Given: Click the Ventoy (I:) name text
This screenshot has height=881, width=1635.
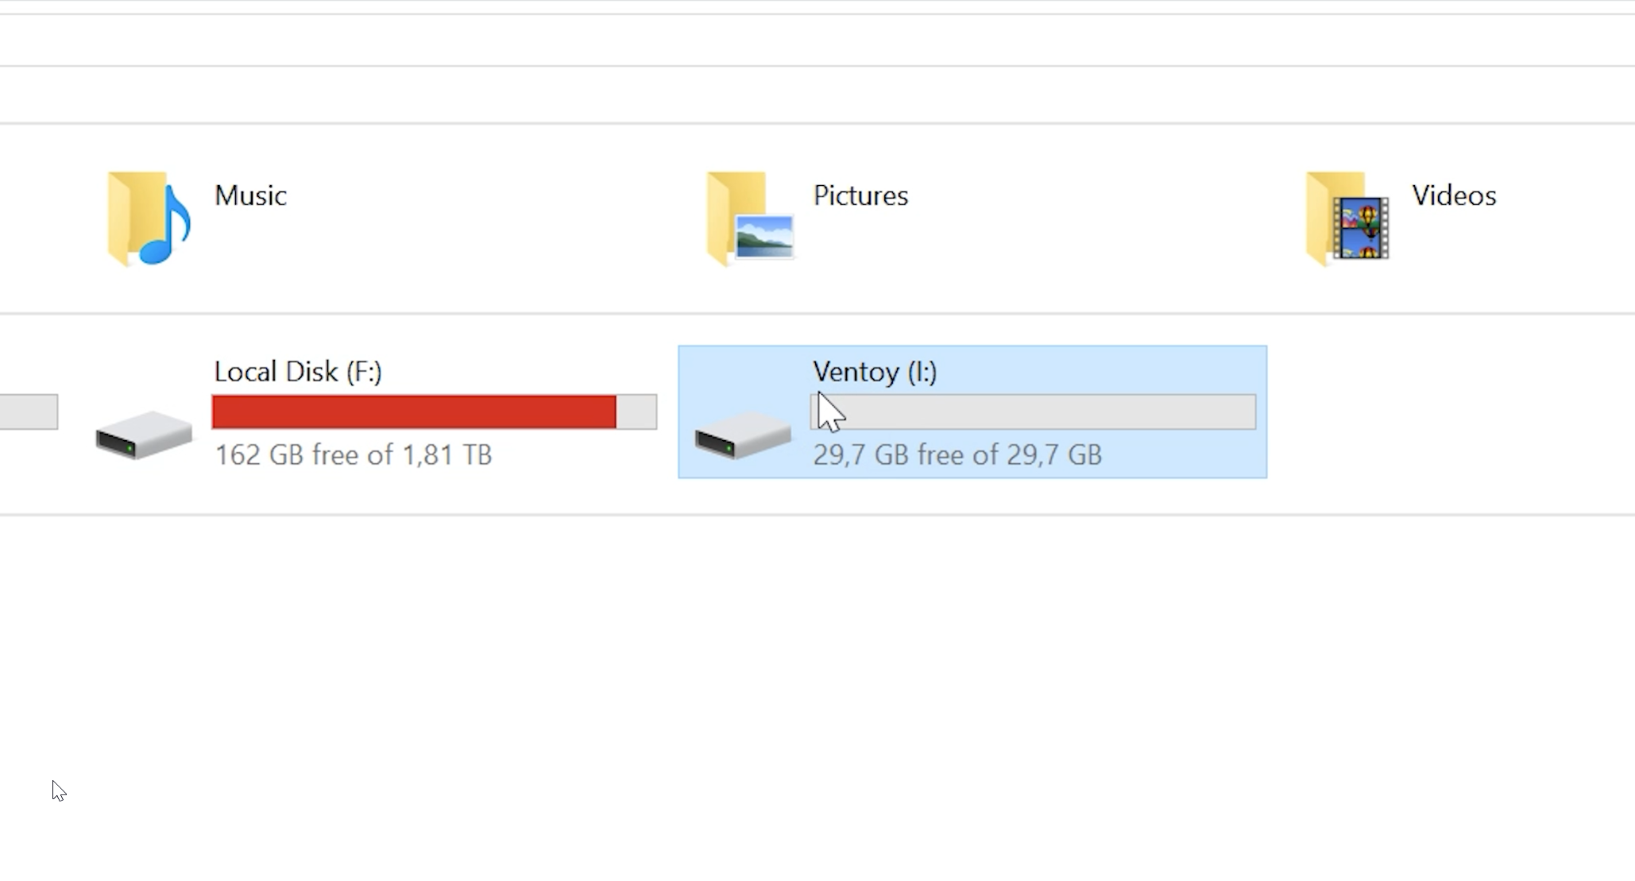Looking at the screenshot, I should coord(875,371).
